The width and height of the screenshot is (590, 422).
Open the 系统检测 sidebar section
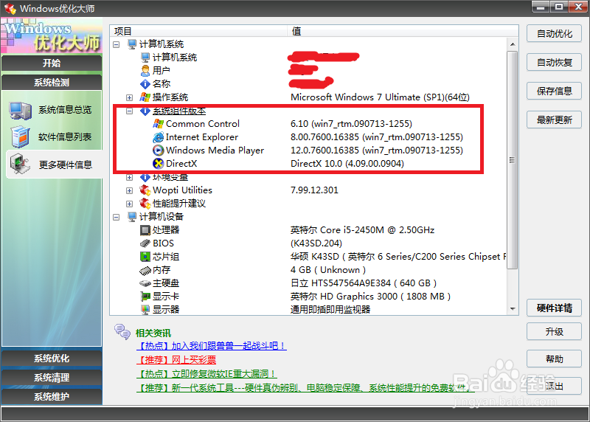pos(52,83)
